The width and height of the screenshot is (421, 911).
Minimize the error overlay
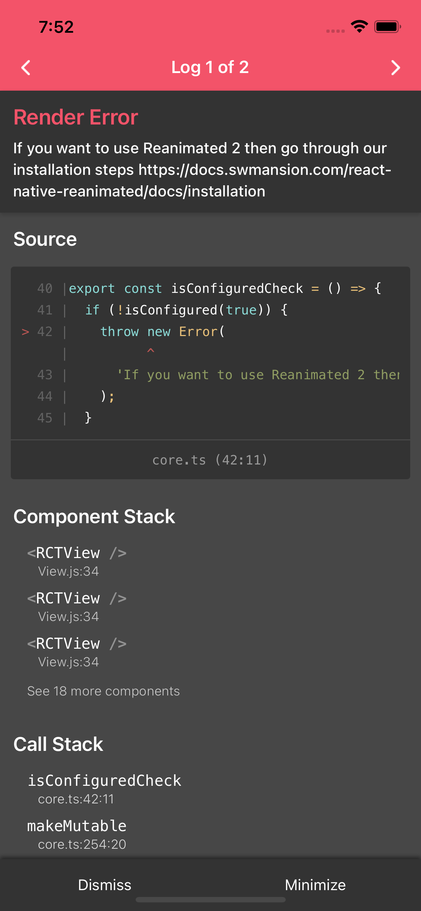(315, 885)
